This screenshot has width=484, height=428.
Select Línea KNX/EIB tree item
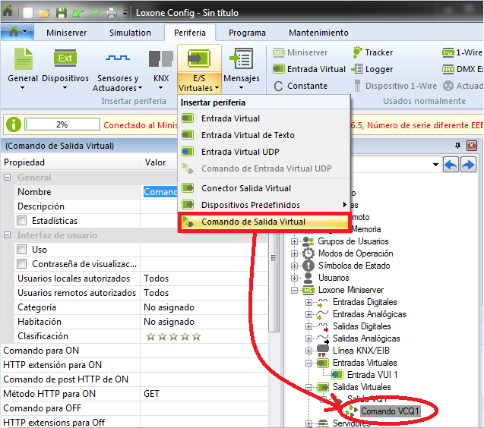[x=361, y=351]
